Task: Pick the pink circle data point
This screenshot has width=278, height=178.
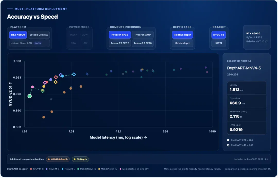Action: point(32,87)
